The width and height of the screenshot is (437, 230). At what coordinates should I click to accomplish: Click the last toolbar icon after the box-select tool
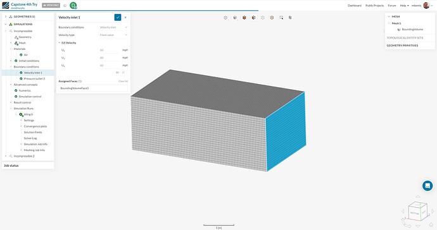point(290,18)
